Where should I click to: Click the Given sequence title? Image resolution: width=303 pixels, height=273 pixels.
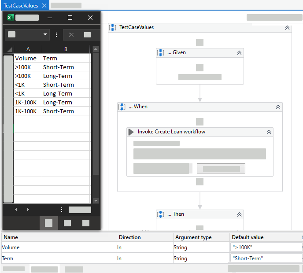pos(177,52)
